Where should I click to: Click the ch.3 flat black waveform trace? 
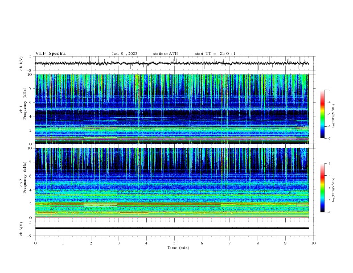(x=172, y=228)
